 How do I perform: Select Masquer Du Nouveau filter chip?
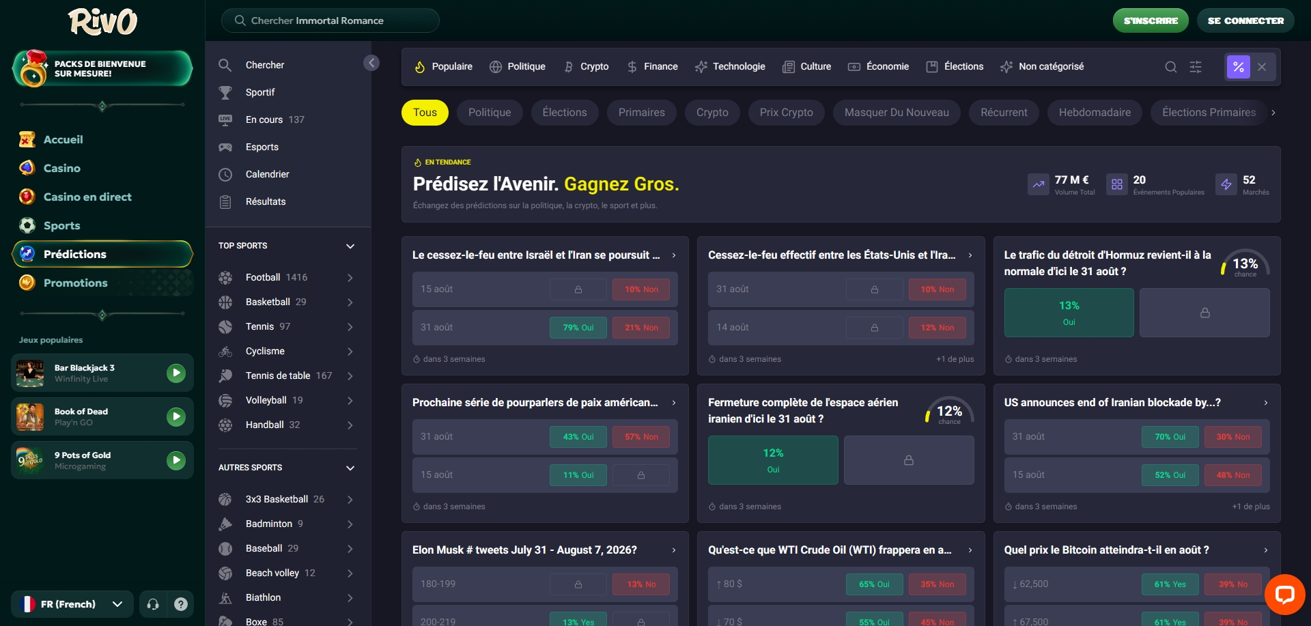(897, 113)
